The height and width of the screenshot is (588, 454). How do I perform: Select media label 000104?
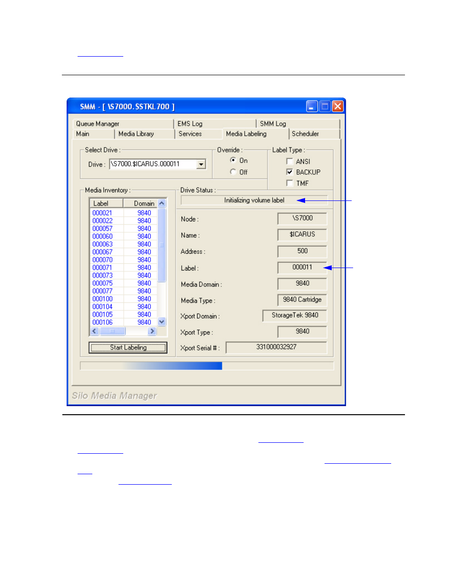[102, 307]
